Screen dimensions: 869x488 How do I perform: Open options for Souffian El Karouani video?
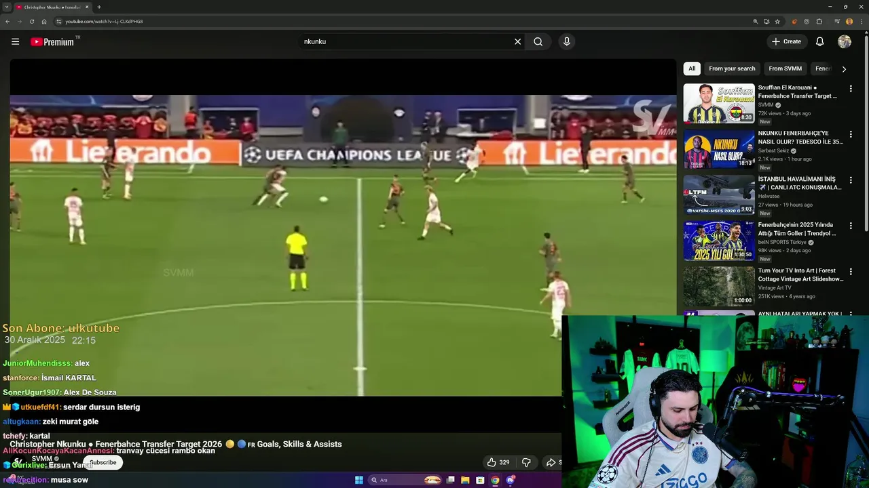[851, 88]
